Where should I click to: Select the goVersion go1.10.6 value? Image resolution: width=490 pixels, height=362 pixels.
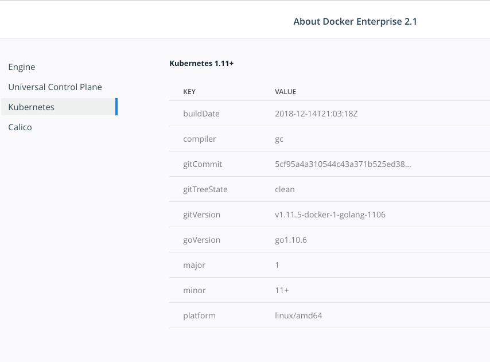point(291,240)
